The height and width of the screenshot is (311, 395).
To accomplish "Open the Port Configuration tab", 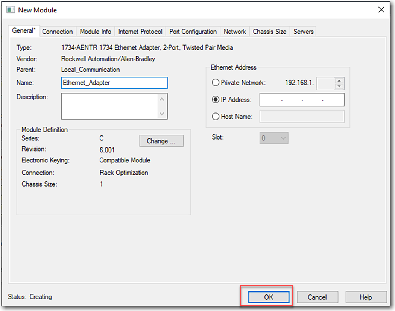I will click(193, 32).
